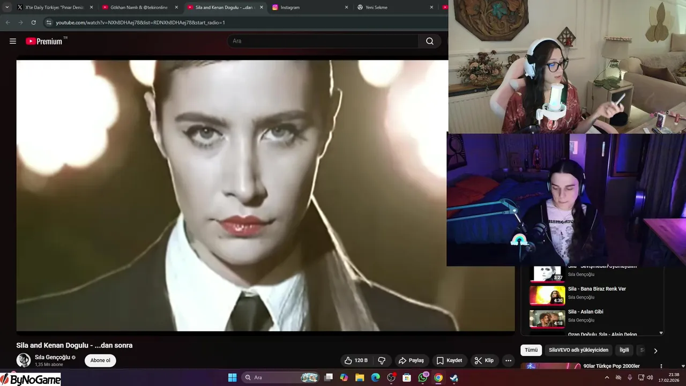Viewport: 686px width, 386px height.
Task: Launch Copilot from the taskbar
Action: pyautogui.click(x=344, y=377)
